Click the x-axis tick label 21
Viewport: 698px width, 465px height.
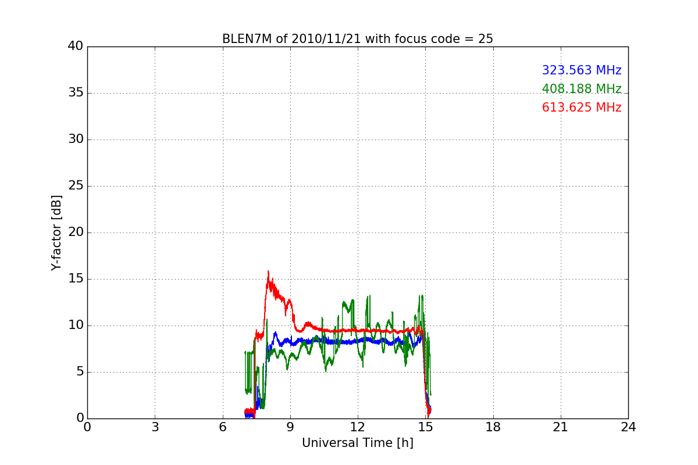(561, 427)
